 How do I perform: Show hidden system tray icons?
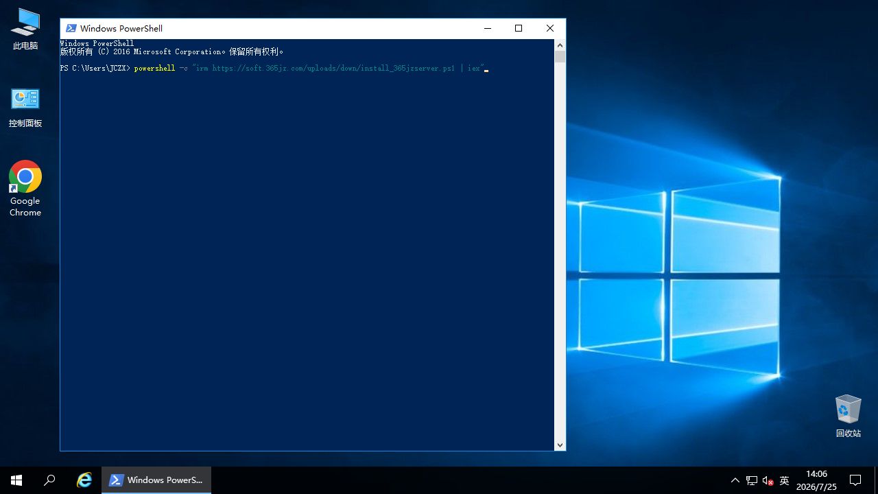[735, 480]
